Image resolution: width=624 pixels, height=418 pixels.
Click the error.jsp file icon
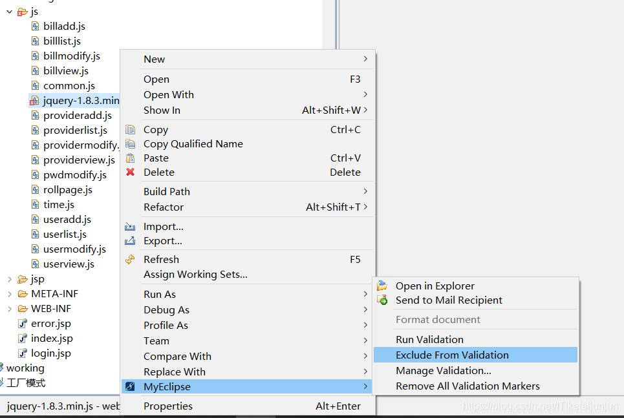coord(23,323)
